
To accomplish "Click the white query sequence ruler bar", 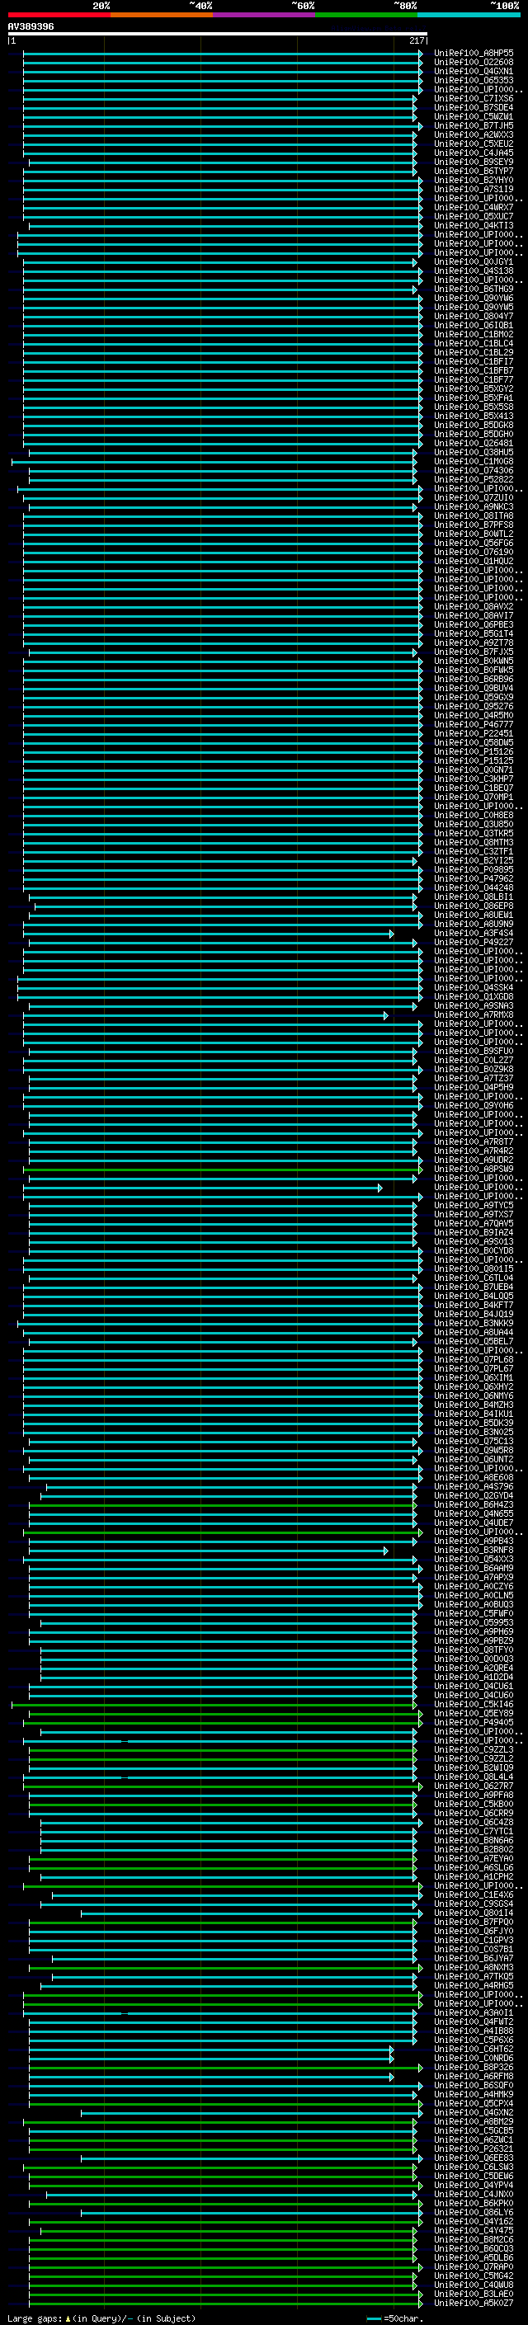I will tap(218, 35).
